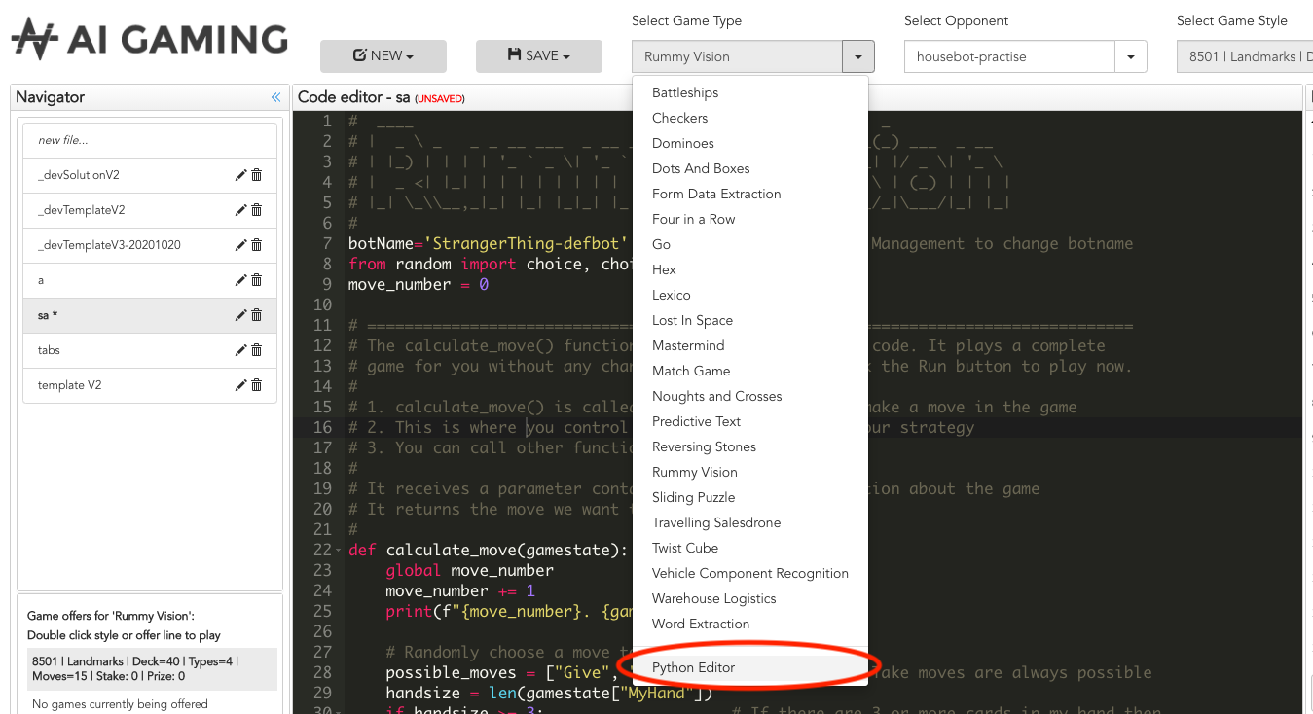Select Match Game option

tap(749, 371)
